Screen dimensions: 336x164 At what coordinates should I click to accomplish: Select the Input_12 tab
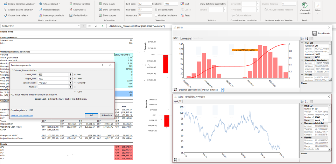(178, 101)
